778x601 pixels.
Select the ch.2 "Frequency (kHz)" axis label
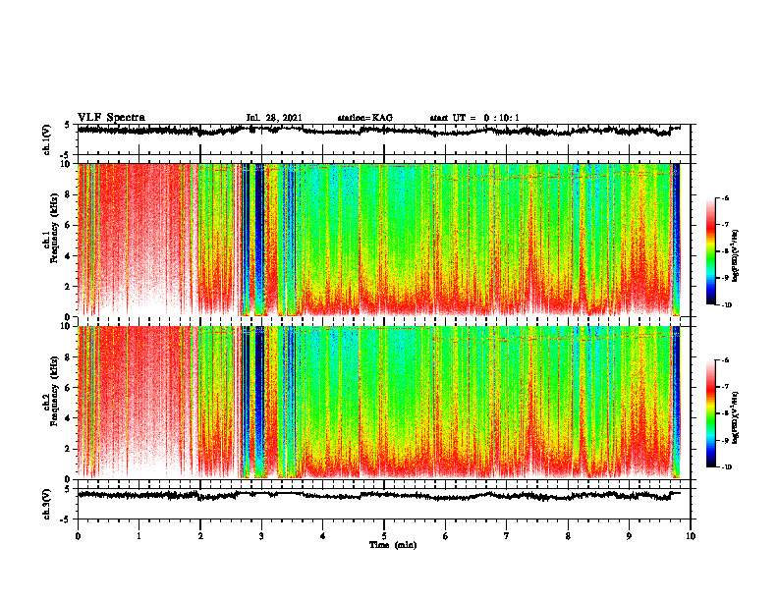54,391
